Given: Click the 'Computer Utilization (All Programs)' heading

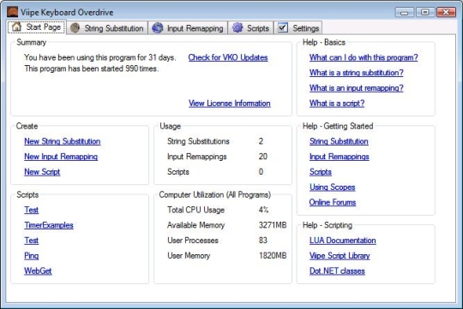Looking at the screenshot, I should [215, 195].
